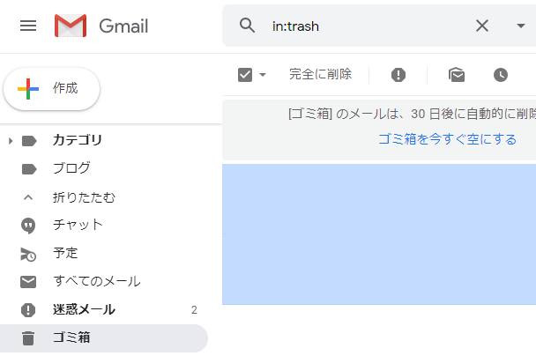Click ゴミ箱を今すぐ空にする link
Screen dimensions: 536x356
click(x=447, y=139)
